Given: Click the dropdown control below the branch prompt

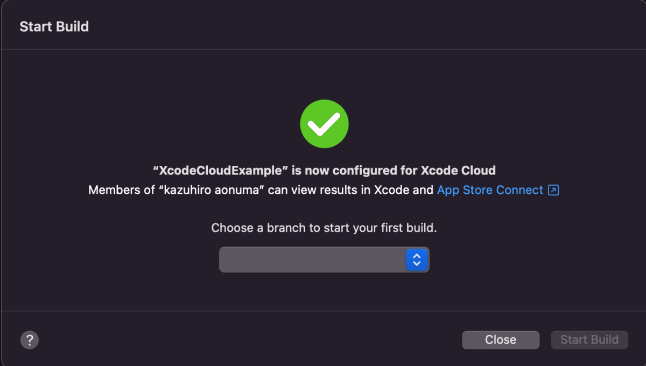Looking at the screenshot, I should 323,259.
